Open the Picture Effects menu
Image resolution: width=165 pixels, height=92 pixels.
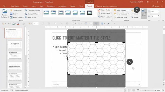105,13
